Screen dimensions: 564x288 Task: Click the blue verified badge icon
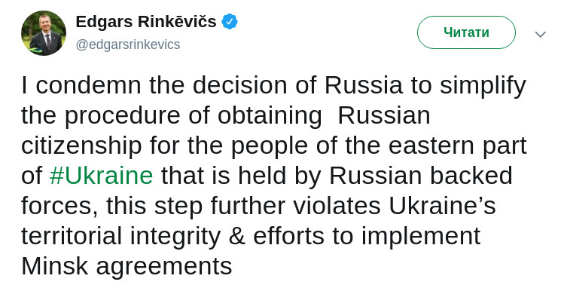229,22
